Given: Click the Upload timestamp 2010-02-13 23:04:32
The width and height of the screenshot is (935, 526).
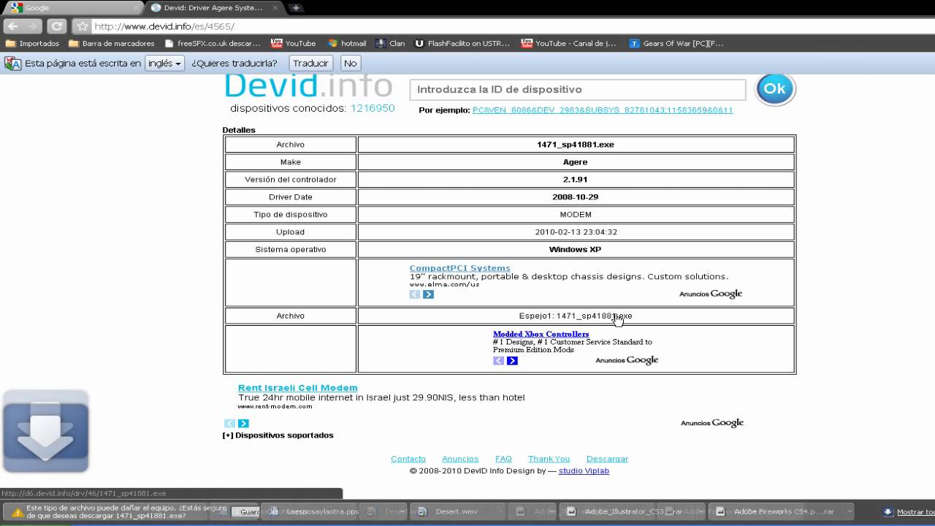Looking at the screenshot, I should (x=576, y=232).
